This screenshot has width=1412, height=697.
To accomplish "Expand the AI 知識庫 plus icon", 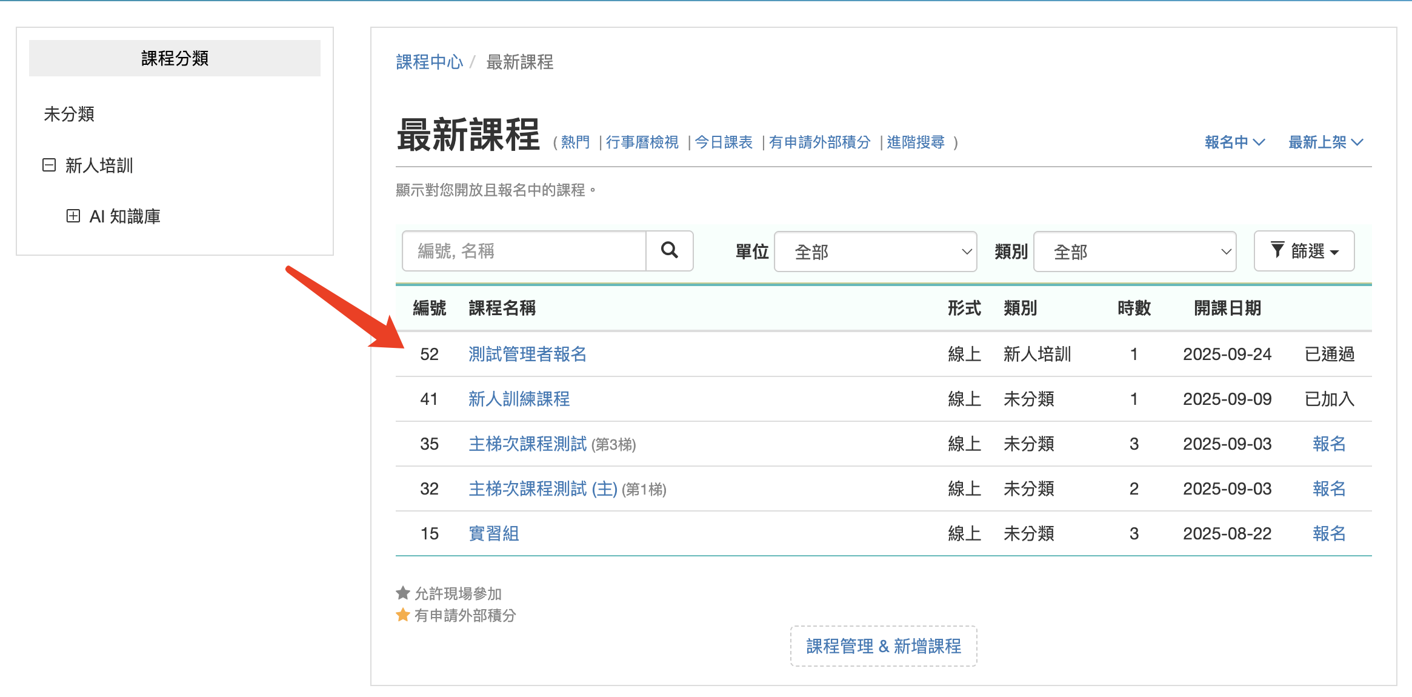I will 73,216.
